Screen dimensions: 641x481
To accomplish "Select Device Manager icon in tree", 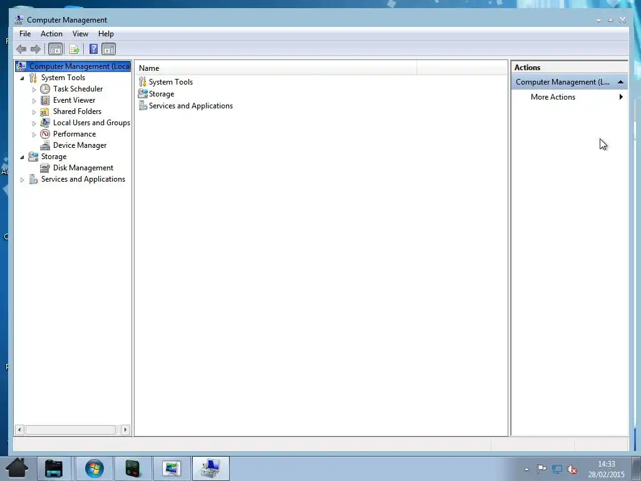I will [x=45, y=145].
